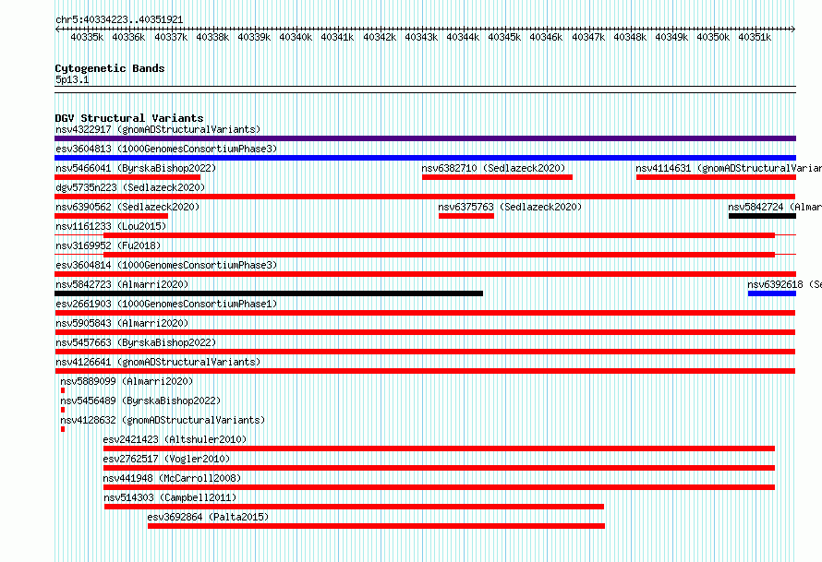
Task: Click the blue esv3604813 variant bar
Action: tap(425, 158)
